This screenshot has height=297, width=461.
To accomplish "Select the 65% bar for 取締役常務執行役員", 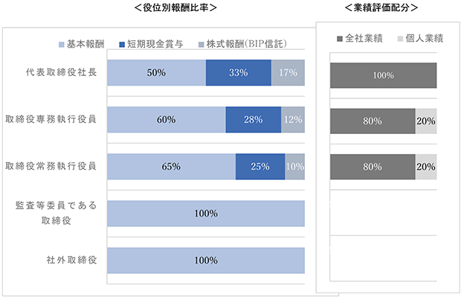I will [x=172, y=167].
